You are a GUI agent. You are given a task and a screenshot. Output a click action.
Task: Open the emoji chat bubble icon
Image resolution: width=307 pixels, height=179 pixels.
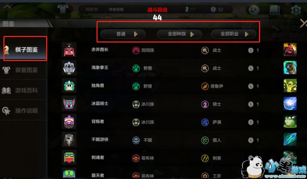(x=254, y=10)
